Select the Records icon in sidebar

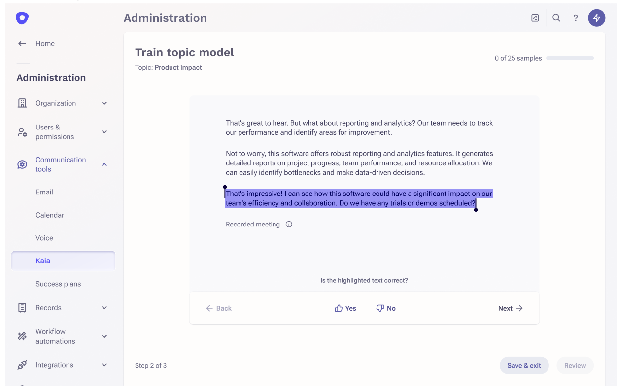tap(22, 307)
